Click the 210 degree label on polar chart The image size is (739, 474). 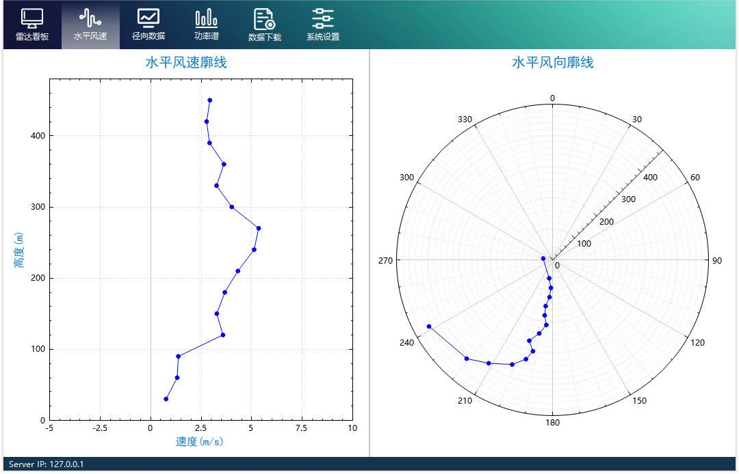(465, 401)
